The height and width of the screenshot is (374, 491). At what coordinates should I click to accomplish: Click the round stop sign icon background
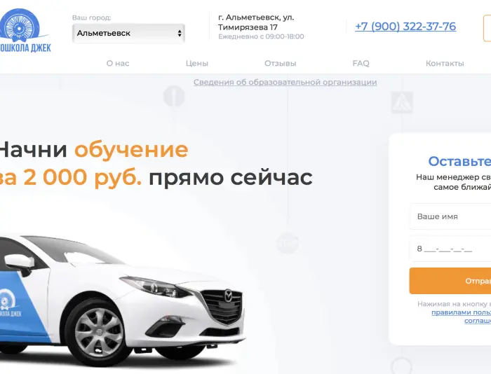pyautogui.click(x=174, y=96)
